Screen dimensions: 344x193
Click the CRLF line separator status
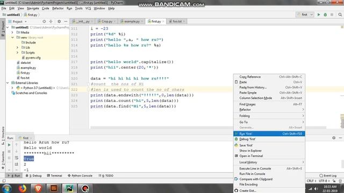311,181
